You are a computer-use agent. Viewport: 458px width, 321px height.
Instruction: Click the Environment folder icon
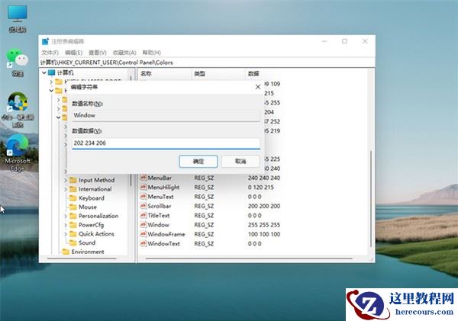coord(66,252)
